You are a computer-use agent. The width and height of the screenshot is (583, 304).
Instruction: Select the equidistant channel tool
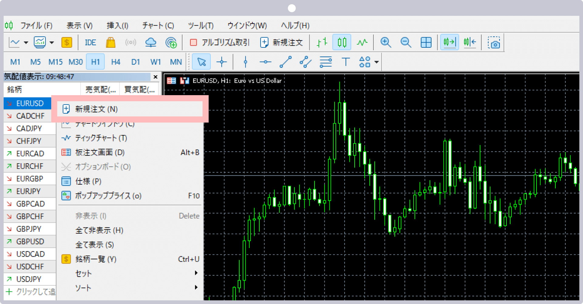point(305,62)
